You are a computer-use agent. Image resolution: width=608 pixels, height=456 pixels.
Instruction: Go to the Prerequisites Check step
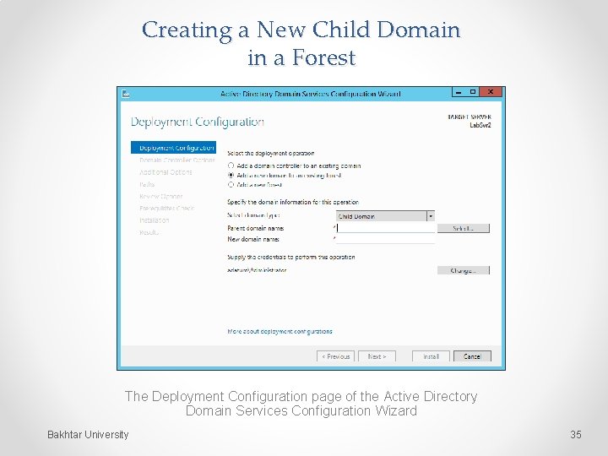[166, 209]
